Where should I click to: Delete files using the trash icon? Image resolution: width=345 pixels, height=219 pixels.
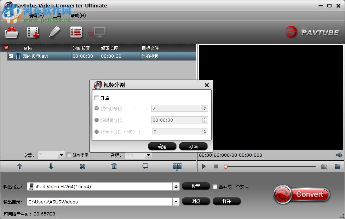(114, 166)
